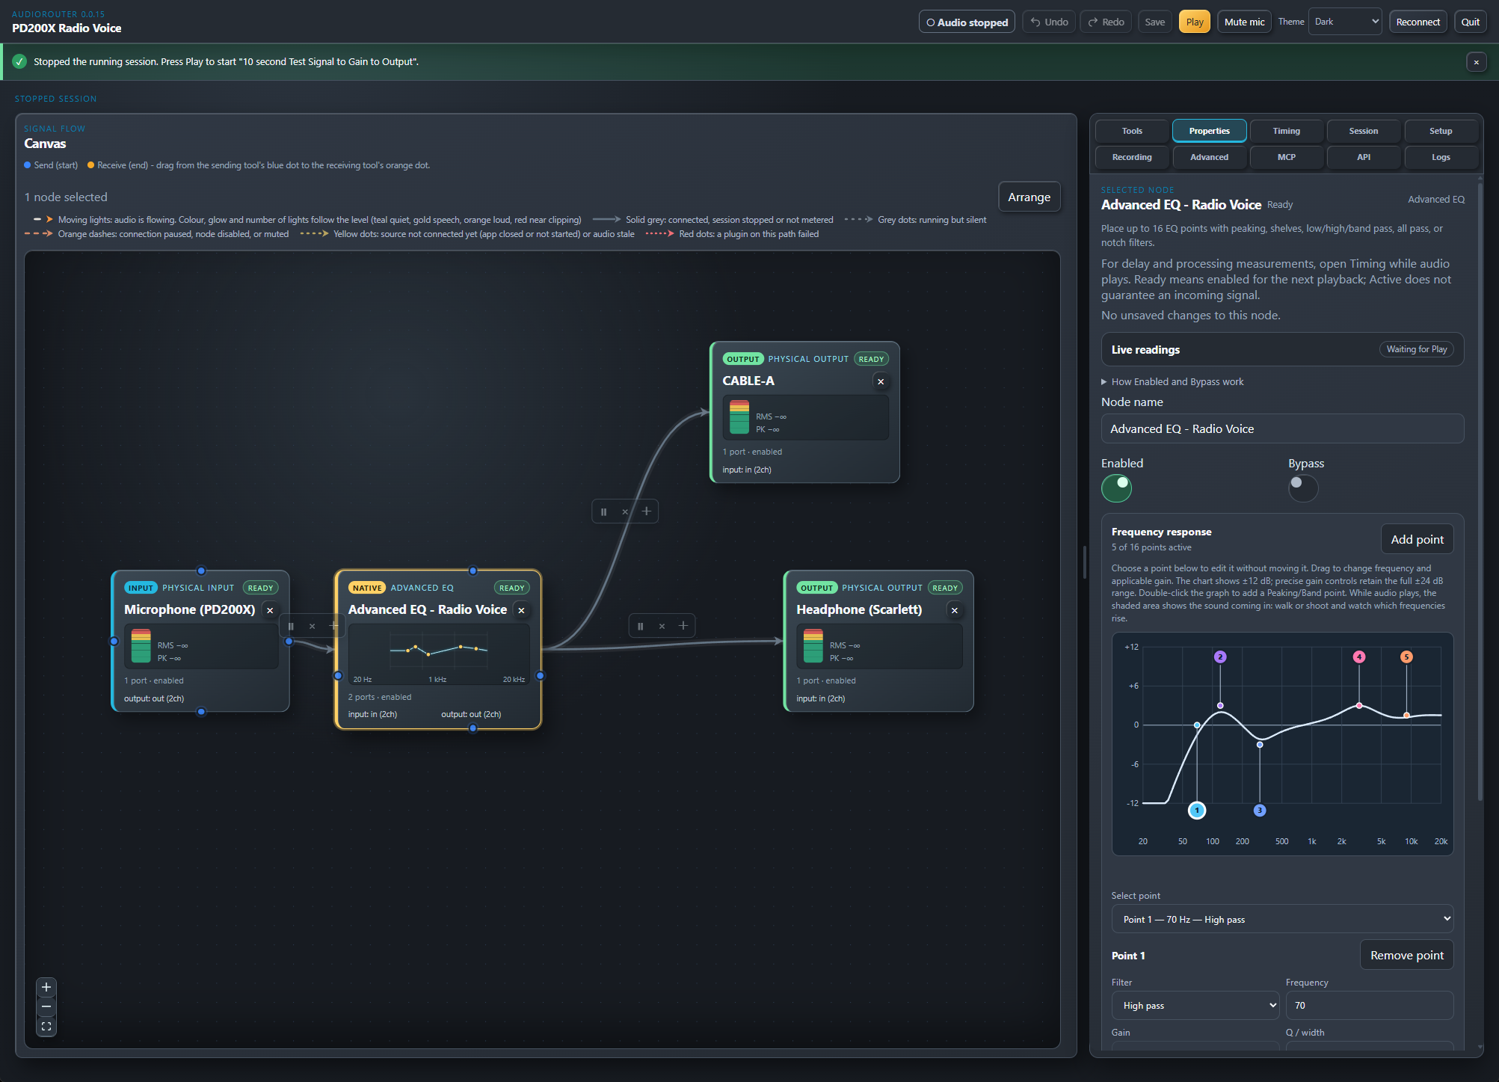The width and height of the screenshot is (1499, 1082).
Task: Select EQ point 1 marker in graph
Action: coord(1197,810)
